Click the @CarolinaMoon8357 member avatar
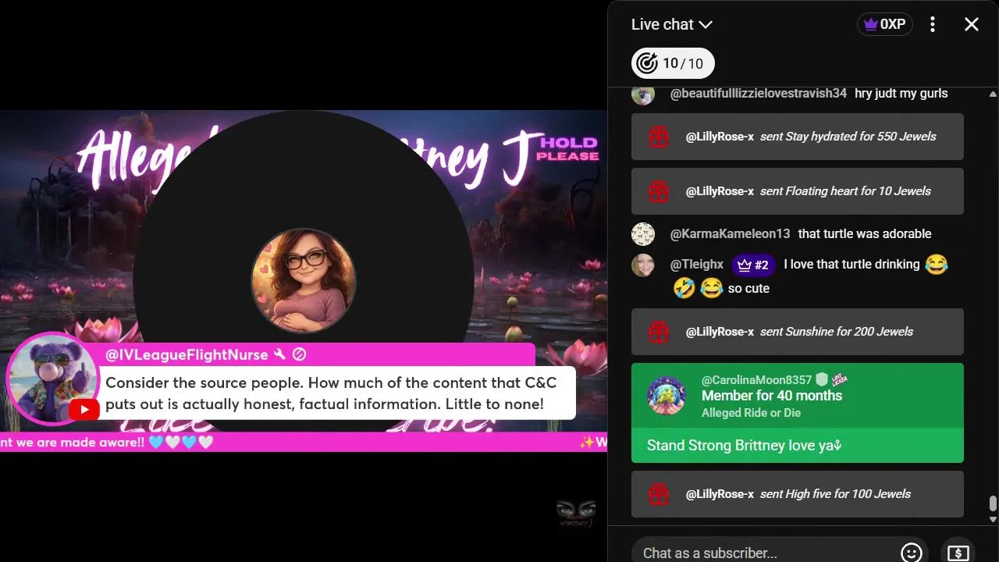This screenshot has width=999, height=562. click(x=667, y=396)
